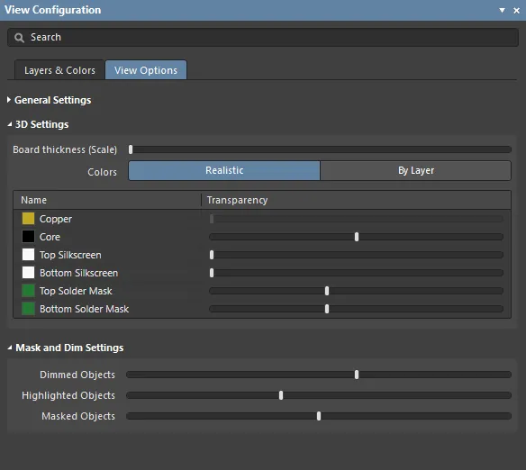Click in the Search input field
526x470 pixels.
click(x=263, y=38)
